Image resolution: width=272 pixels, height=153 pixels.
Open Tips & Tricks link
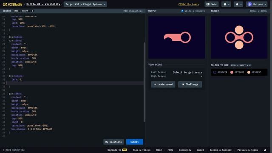click(142, 150)
